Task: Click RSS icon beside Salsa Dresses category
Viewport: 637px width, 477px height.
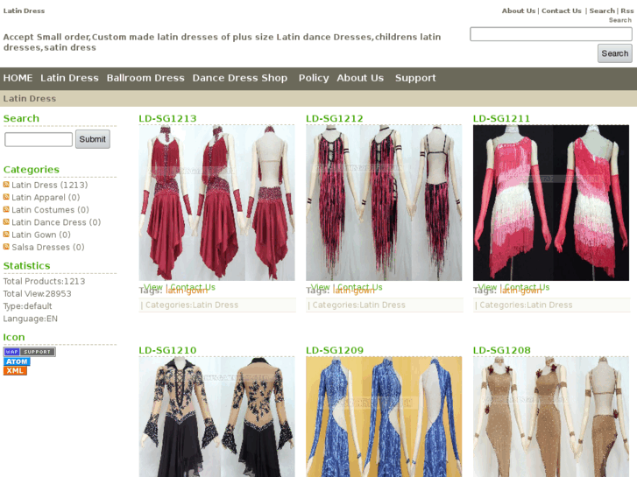Action: [x=6, y=247]
